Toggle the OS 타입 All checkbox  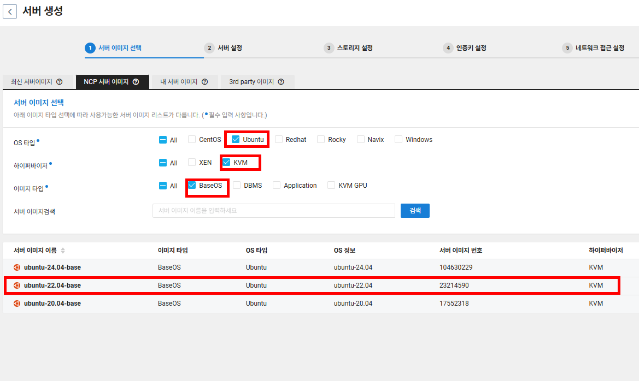pyautogui.click(x=162, y=140)
